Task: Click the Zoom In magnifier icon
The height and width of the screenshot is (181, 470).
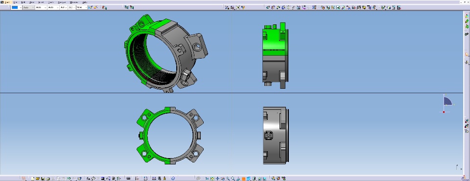Action: pyautogui.click(x=228, y=179)
